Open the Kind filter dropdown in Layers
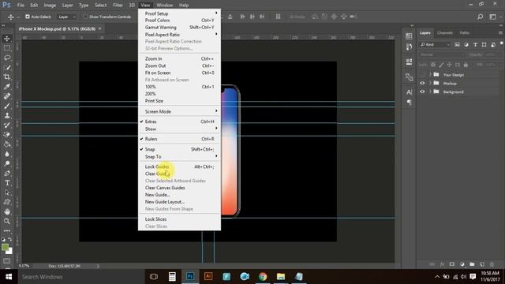 click(x=435, y=45)
